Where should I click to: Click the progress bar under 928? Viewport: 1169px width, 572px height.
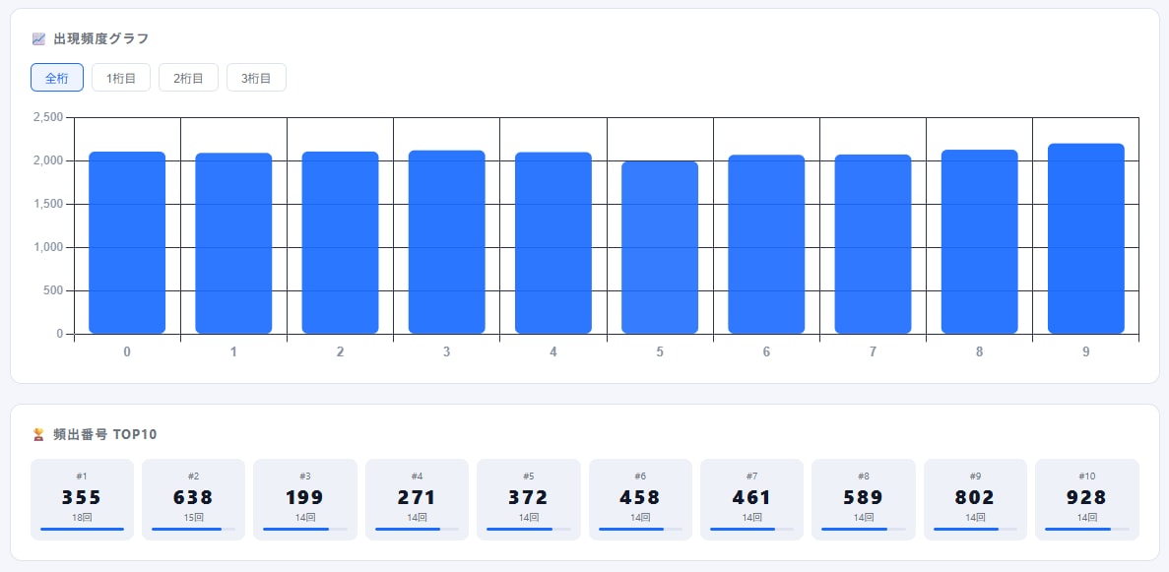click(x=1087, y=529)
